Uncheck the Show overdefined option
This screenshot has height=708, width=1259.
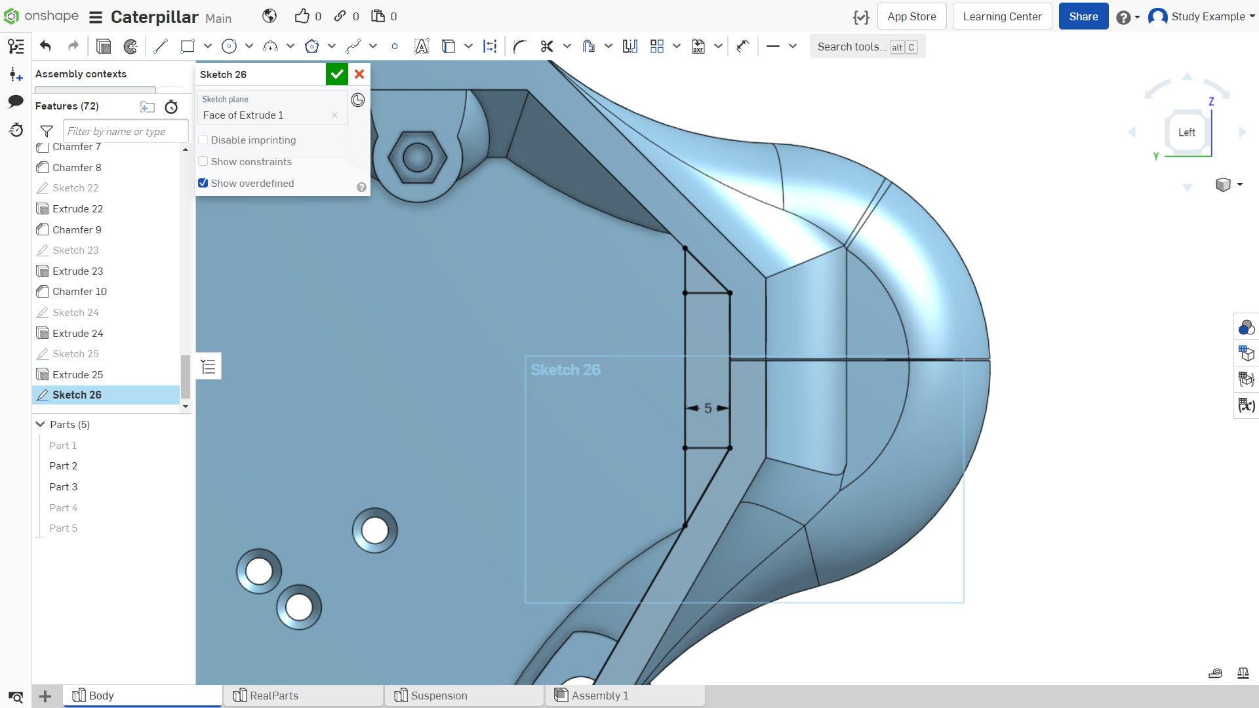pyautogui.click(x=203, y=184)
